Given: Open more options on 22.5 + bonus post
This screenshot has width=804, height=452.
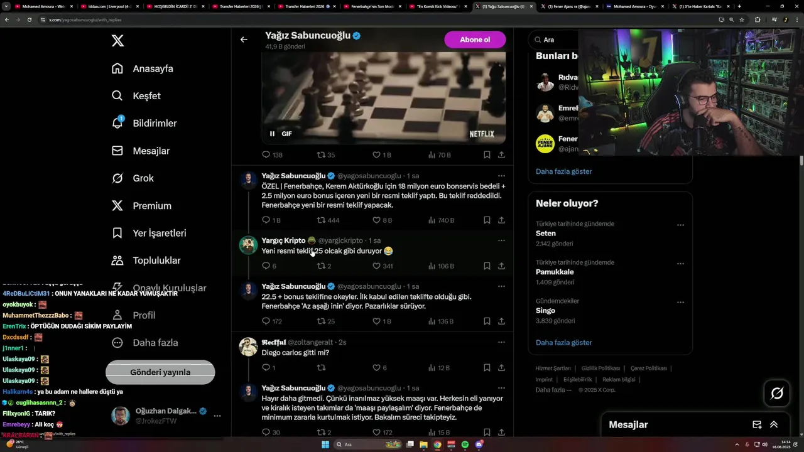Looking at the screenshot, I should (x=501, y=286).
